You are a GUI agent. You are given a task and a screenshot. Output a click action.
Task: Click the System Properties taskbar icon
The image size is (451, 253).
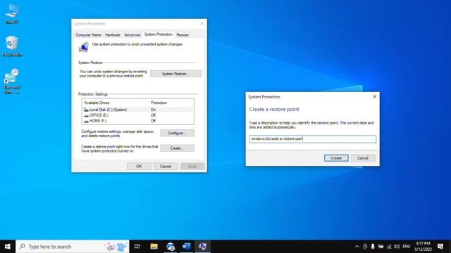202,247
